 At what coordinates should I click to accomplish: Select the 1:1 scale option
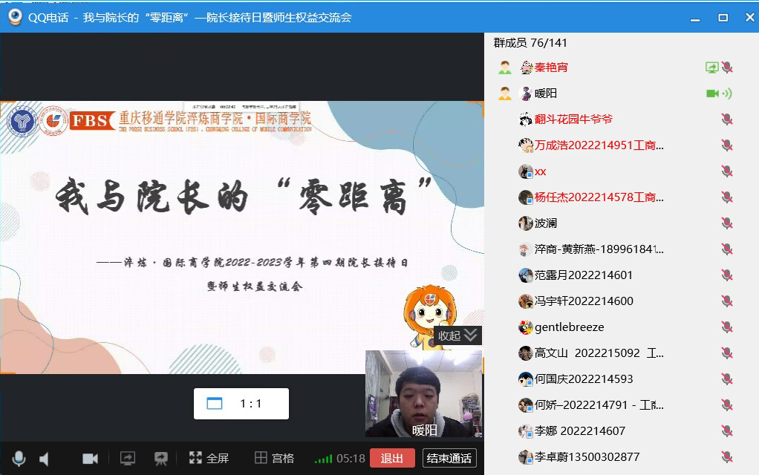point(241,404)
